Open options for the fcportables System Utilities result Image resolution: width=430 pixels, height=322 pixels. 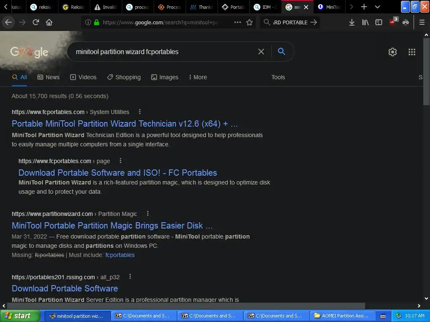pos(139,112)
